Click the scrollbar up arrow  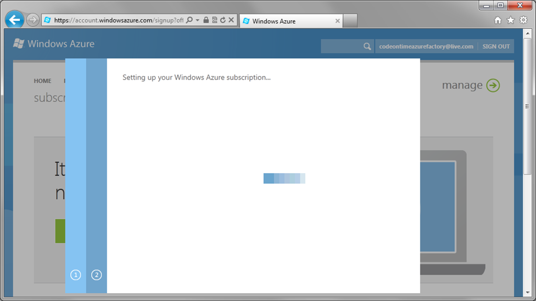click(x=528, y=33)
